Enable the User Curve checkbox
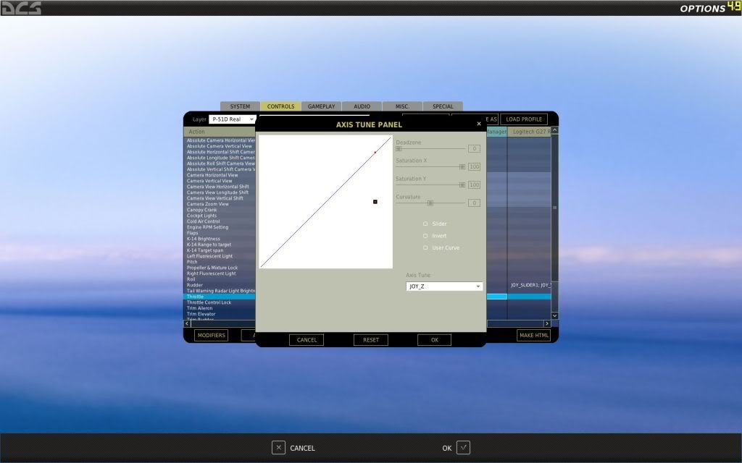742x463 pixels. click(x=425, y=248)
